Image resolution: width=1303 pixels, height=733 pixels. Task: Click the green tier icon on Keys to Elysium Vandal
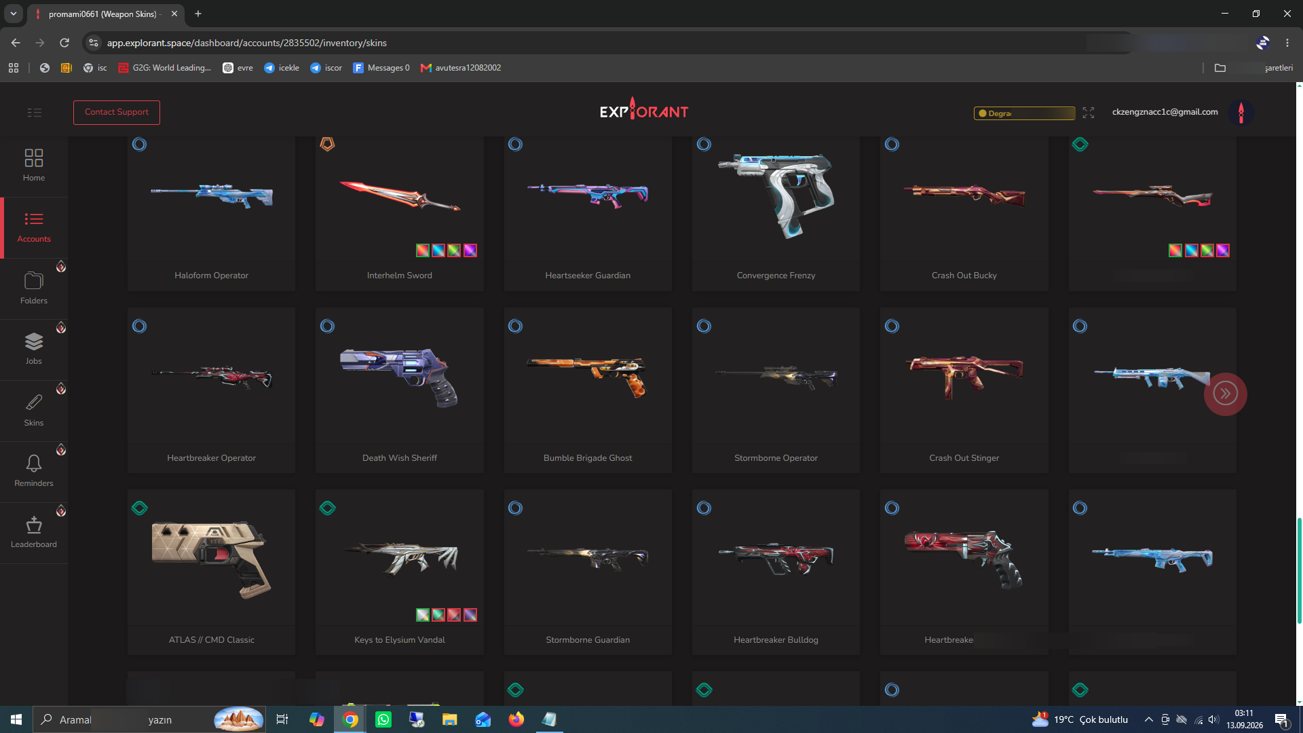click(x=327, y=508)
